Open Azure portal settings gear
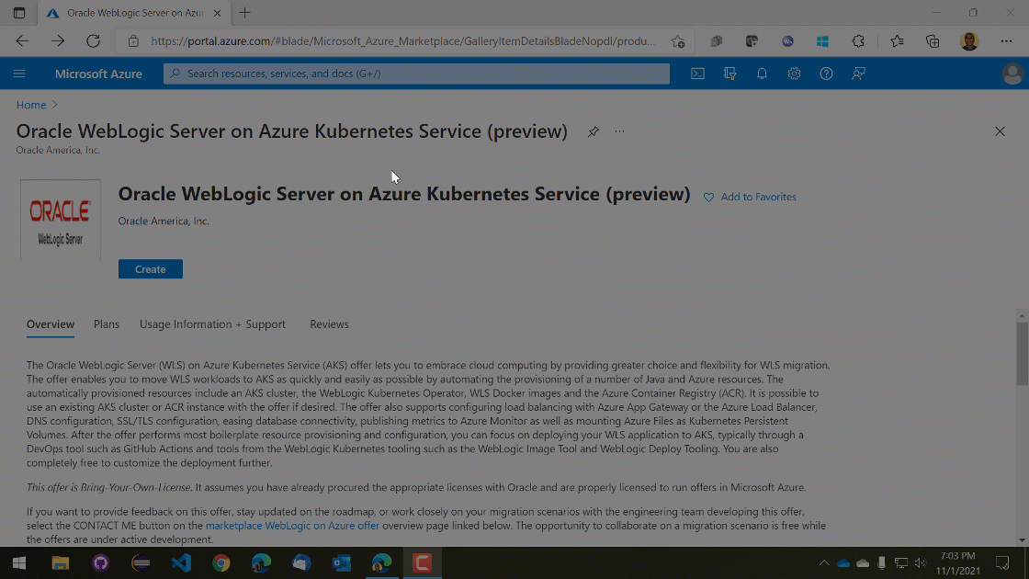The image size is (1029, 579). (x=794, y=73)
